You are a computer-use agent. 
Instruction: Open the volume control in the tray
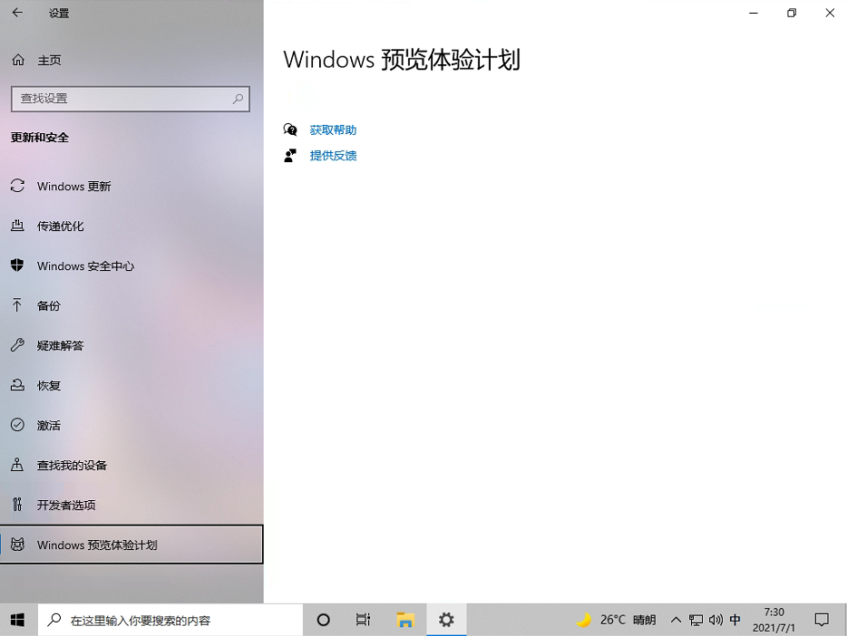tap(718, 620)
